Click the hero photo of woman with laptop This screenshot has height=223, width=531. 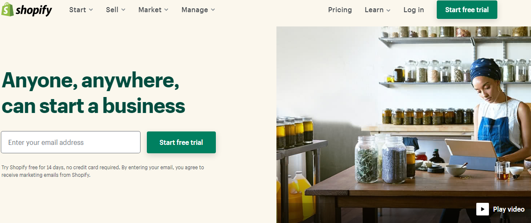tap(404, 125)
